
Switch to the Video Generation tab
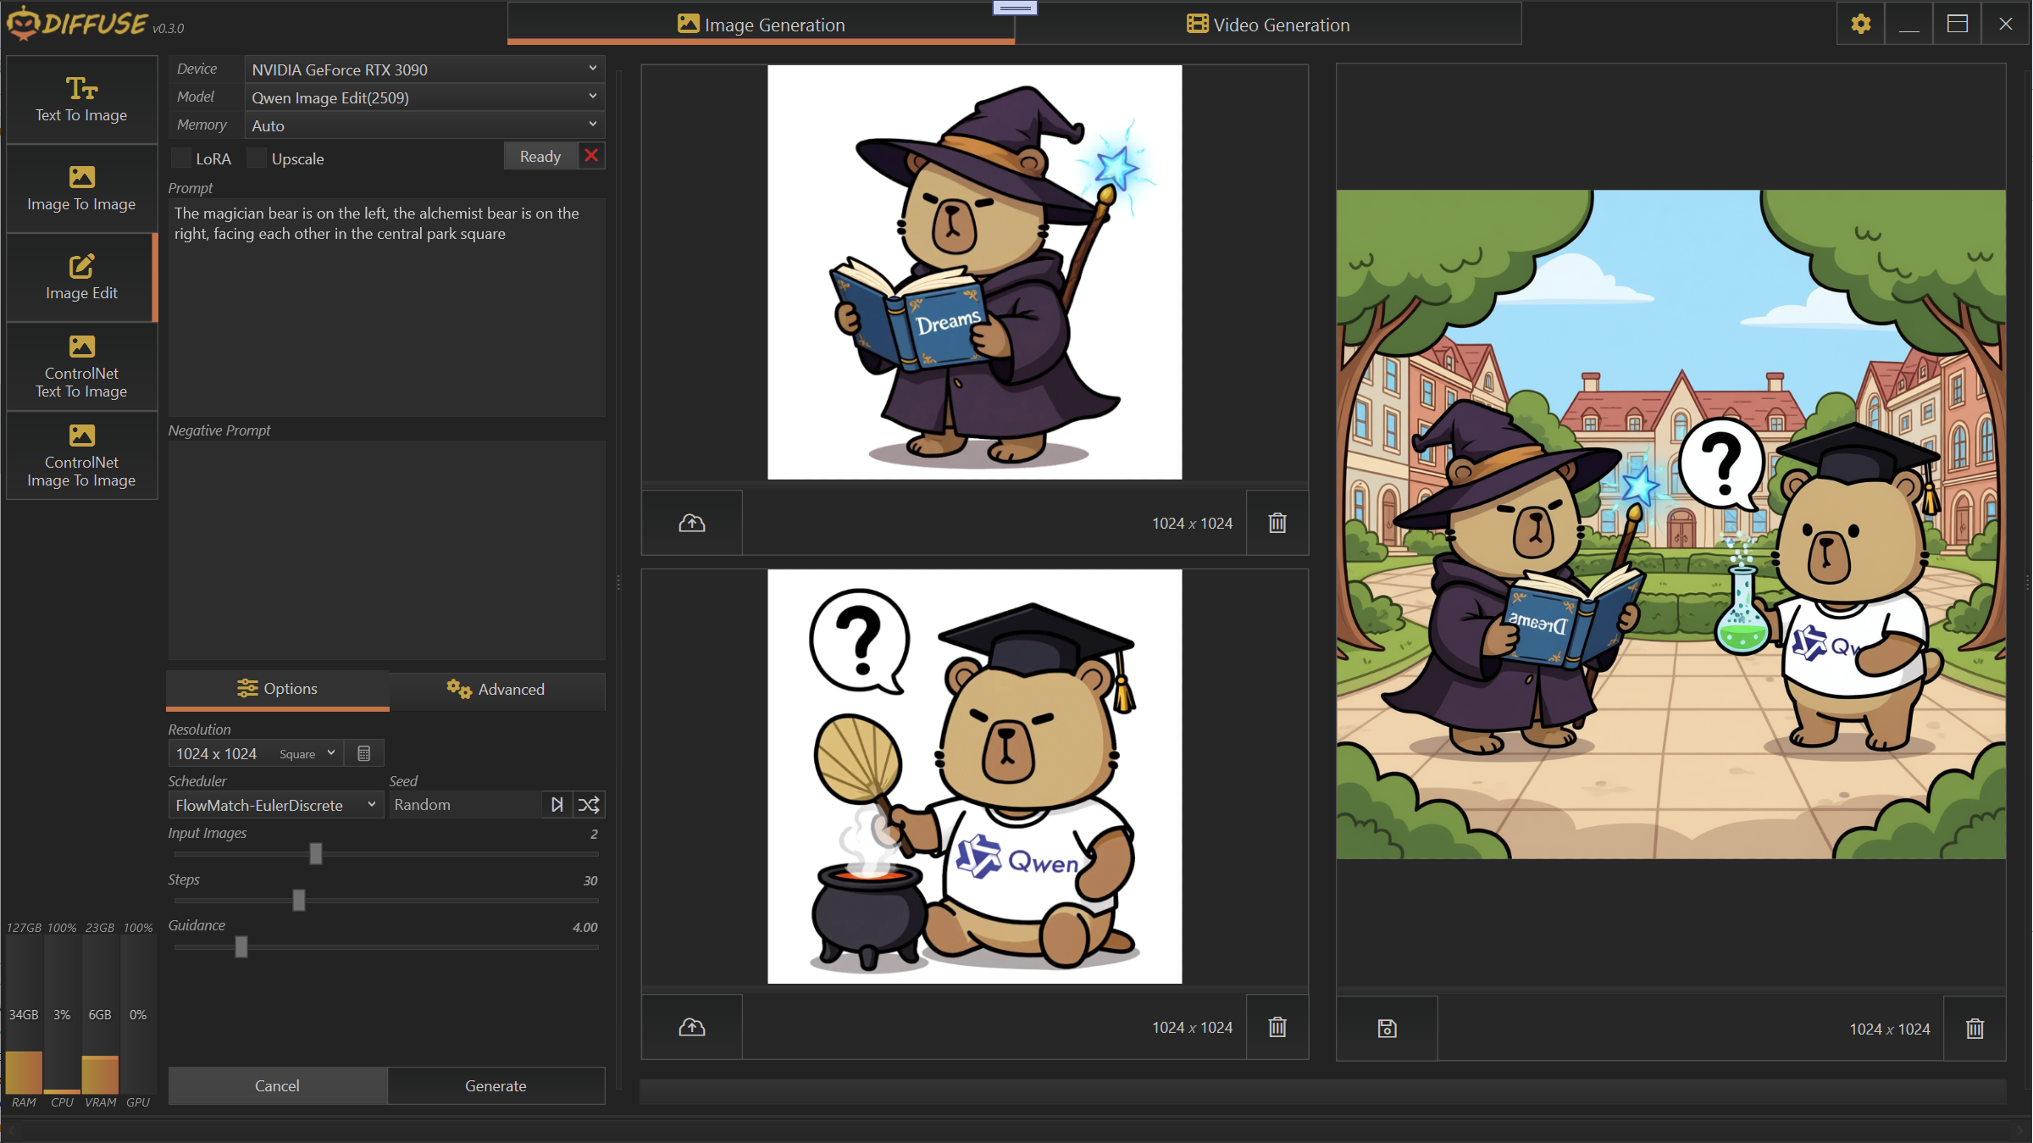click(x=1267, y=25)
